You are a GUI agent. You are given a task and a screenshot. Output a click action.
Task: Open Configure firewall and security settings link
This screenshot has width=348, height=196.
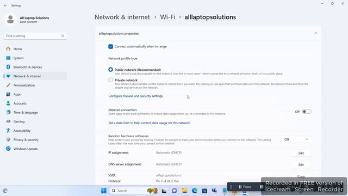coord(135,96)
